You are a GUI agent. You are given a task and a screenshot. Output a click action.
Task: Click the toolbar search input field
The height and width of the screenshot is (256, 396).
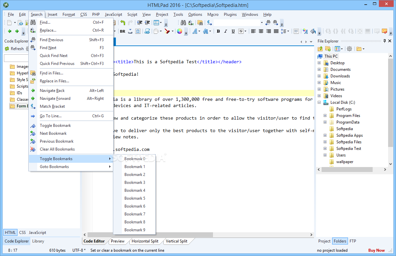(x=236, y=23)
